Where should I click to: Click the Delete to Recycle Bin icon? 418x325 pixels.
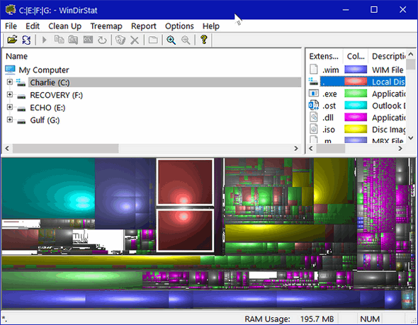[x=120, y=40]
